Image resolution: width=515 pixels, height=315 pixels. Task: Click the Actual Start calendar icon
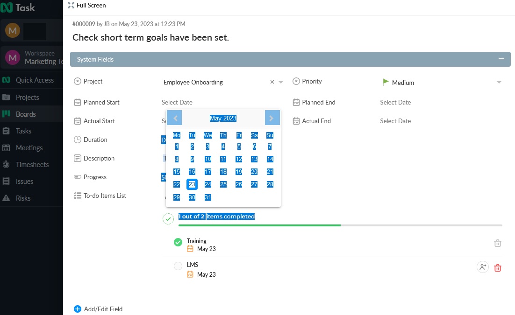78,121
